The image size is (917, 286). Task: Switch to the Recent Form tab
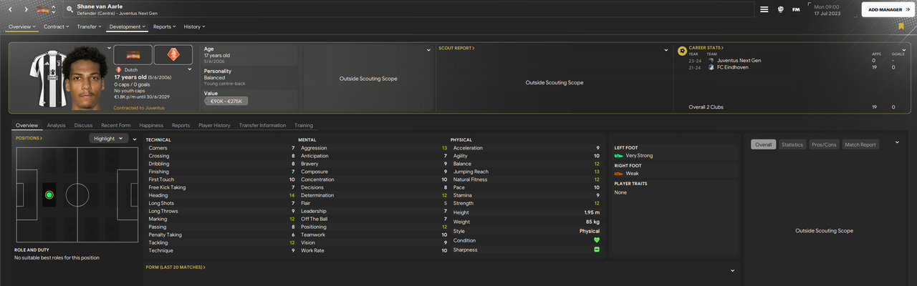(116, 125)
